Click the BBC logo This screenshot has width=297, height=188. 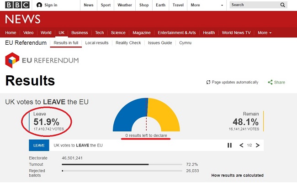tap(17, 5)
